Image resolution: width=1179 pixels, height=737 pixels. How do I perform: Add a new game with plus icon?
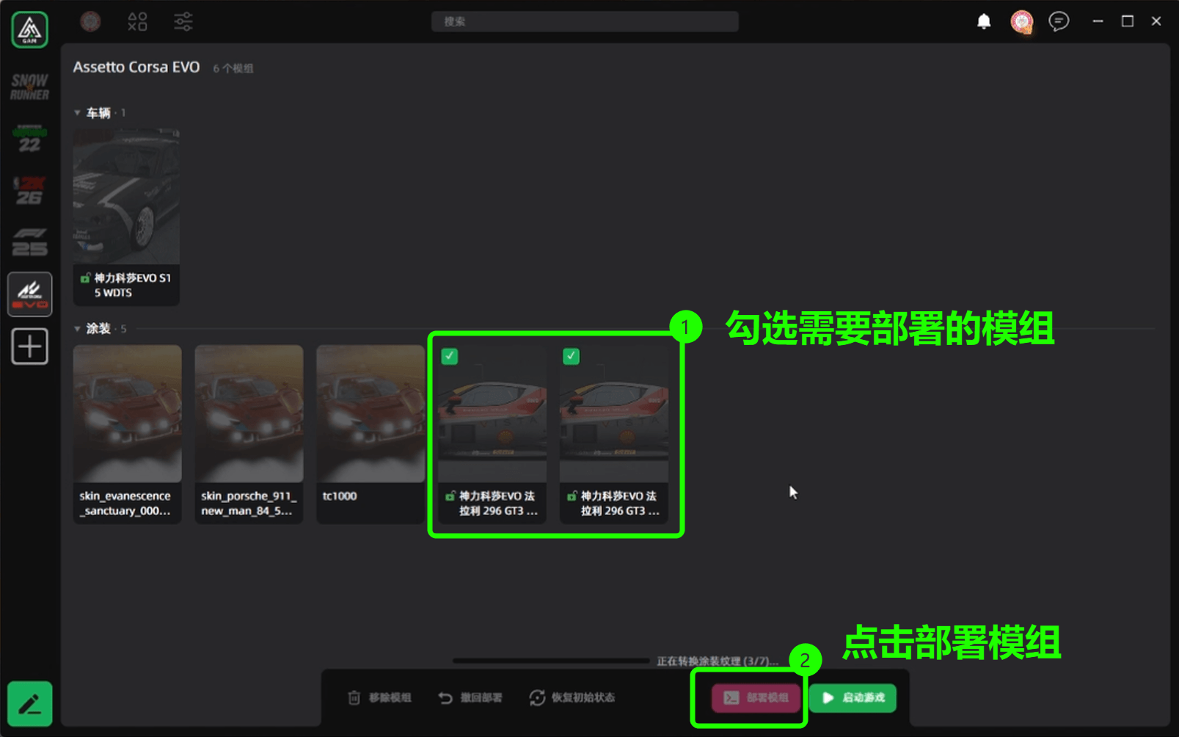click(x=29, y=346)
